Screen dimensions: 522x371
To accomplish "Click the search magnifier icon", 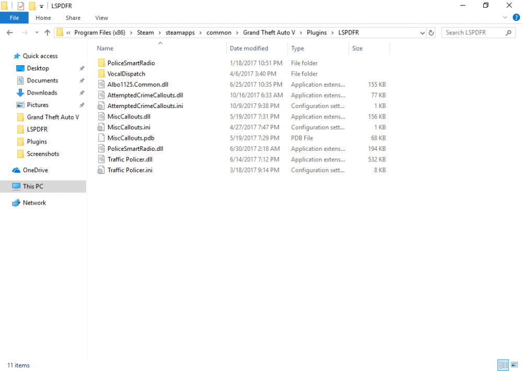I will tap(508, 32).
